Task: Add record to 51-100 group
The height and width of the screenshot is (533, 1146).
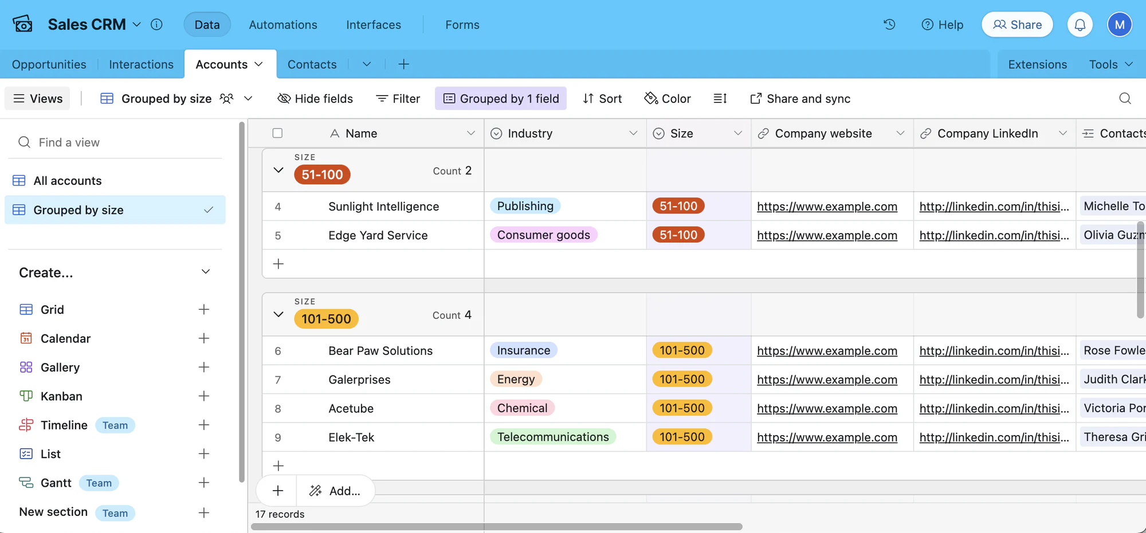Action: (278, 264)
